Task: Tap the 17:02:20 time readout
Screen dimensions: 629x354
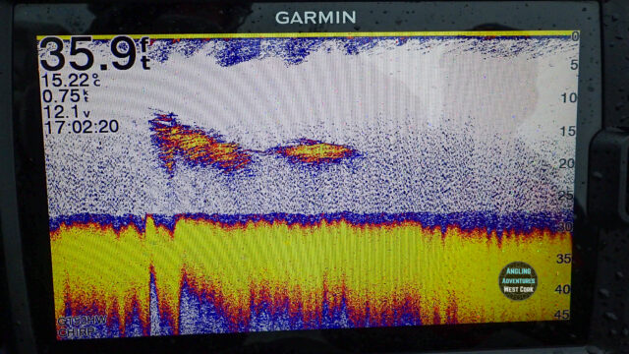Action: [82, 127]
